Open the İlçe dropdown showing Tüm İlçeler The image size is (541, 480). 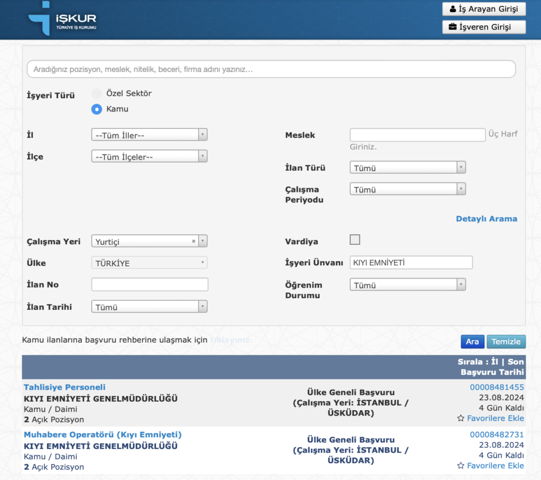pyautogui.click(x=150, y=156)
